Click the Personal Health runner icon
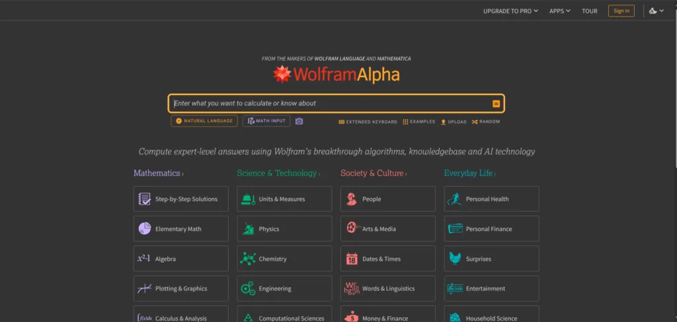This screenshot has height=322, width=677. (455, 199)
